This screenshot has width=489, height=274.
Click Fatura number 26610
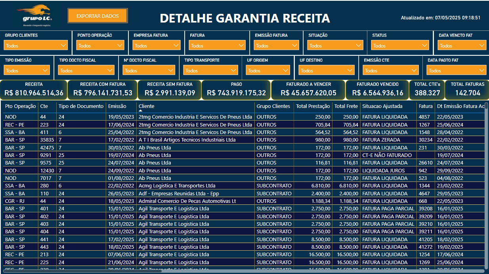pyautogui.click(x=426, y=163)
